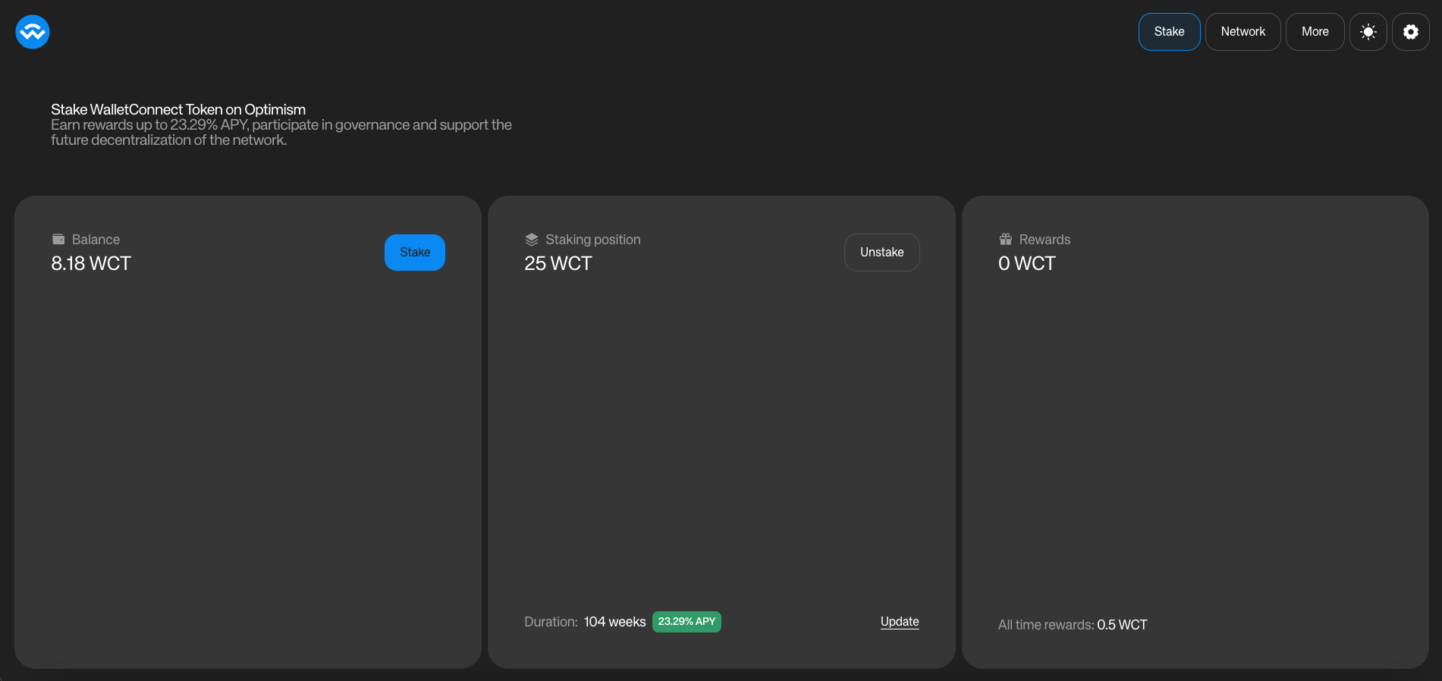Click the 104 weeks duration text

[614, 622]
